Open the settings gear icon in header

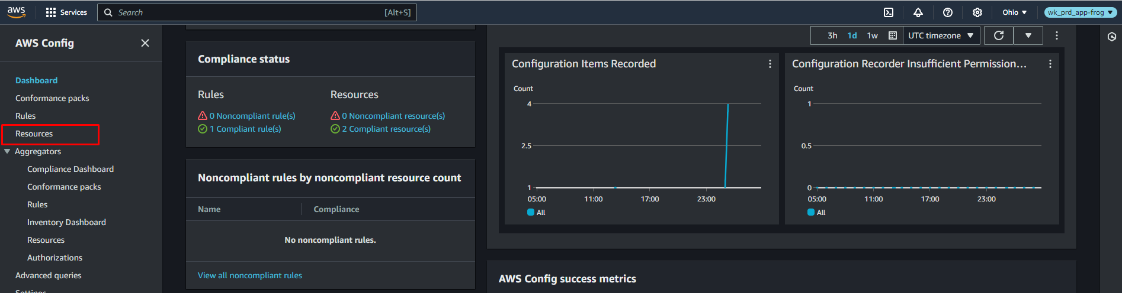(977, 12)
